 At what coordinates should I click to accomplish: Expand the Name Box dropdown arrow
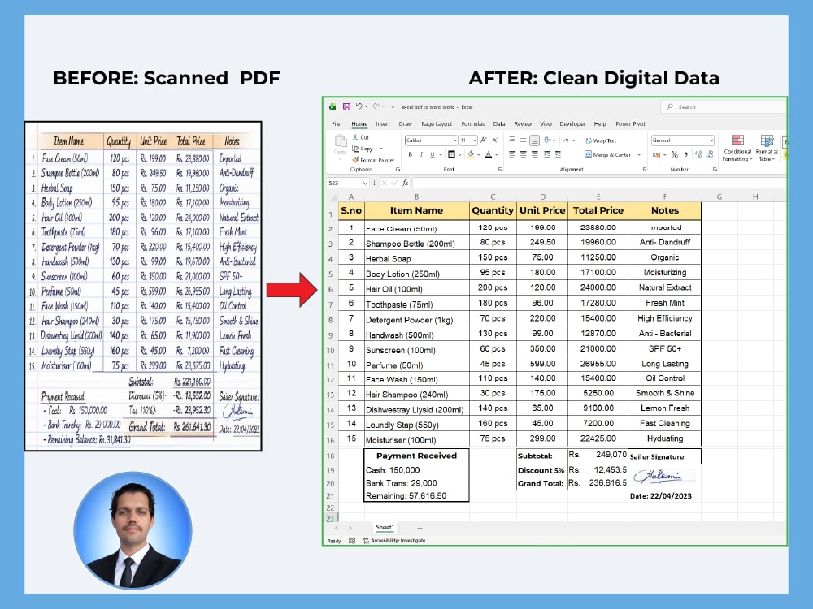pos(365,183)
